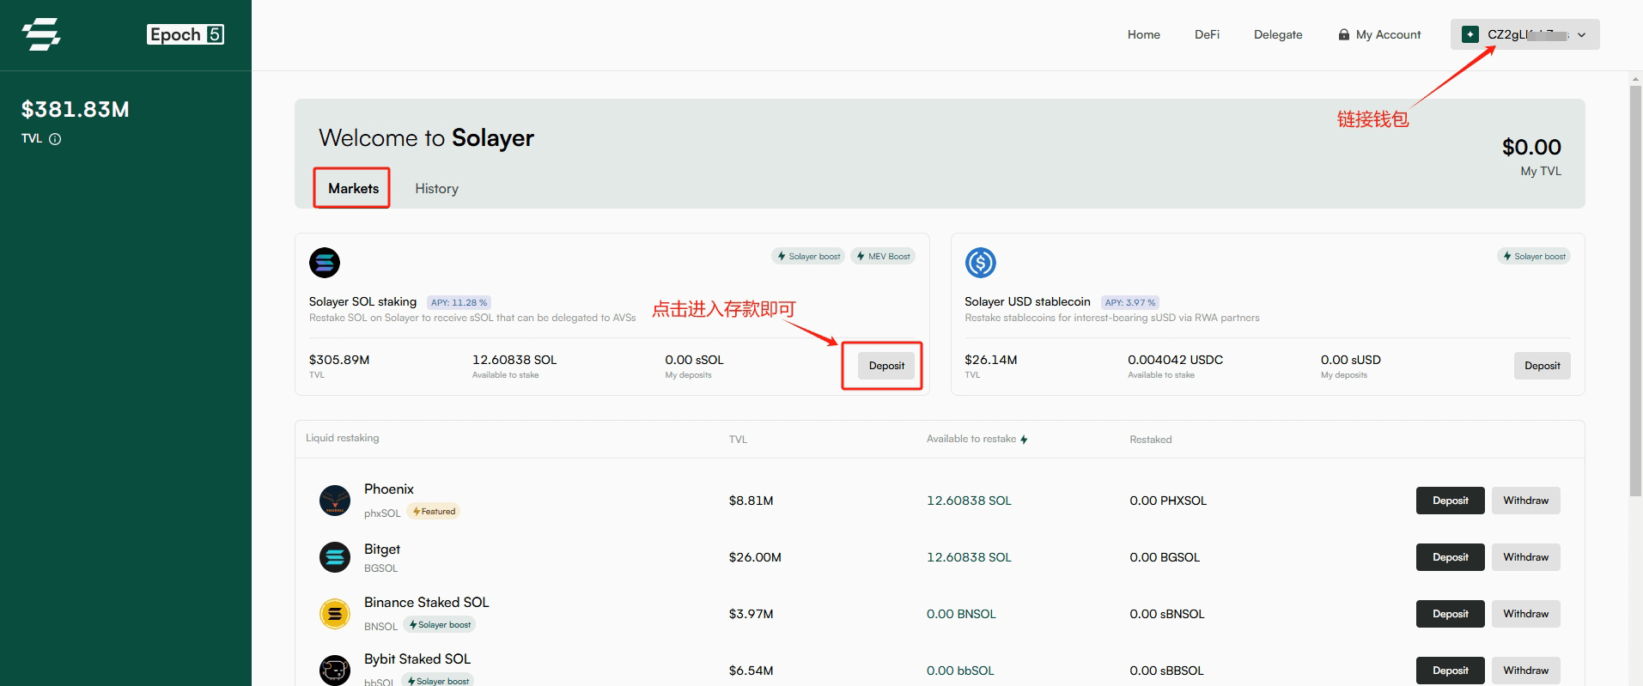Click 12.60838 SOL available in Bitget row
This screenshot has height=686, width=1643.
click(969, 557)
